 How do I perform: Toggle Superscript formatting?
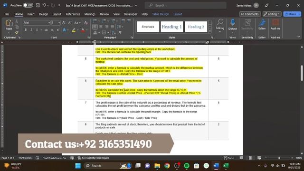58,30
